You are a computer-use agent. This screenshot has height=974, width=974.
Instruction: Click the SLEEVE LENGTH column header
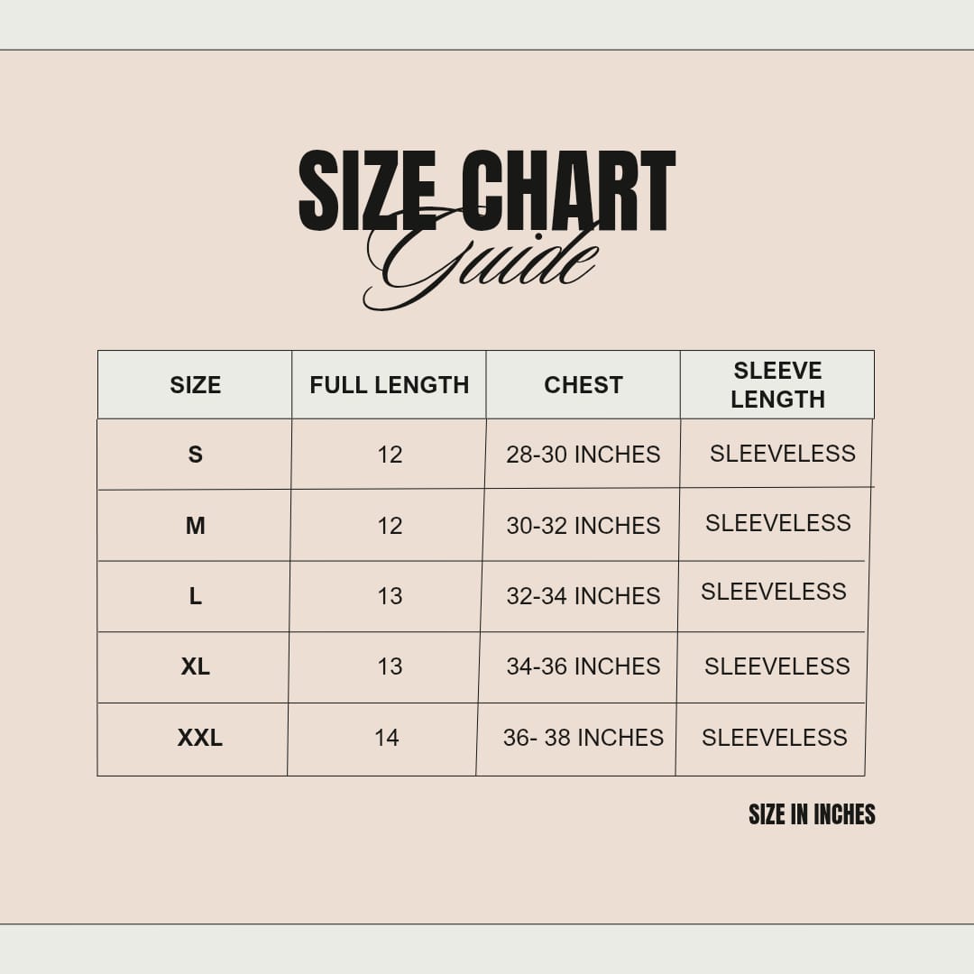(x=777, y=385)
